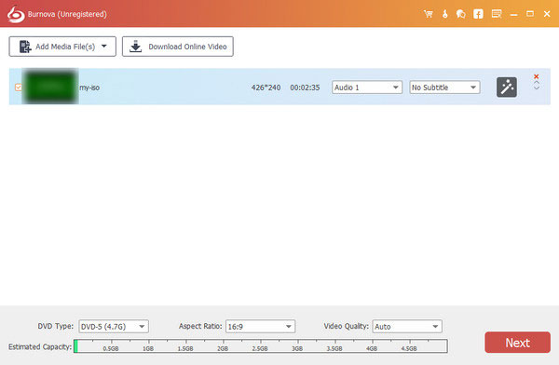Click the Add Media File(s) button
Viewport: 559px width, 365px height.
click(x=62, y=47)
